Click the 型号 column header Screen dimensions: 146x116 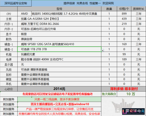coord(59,9)
